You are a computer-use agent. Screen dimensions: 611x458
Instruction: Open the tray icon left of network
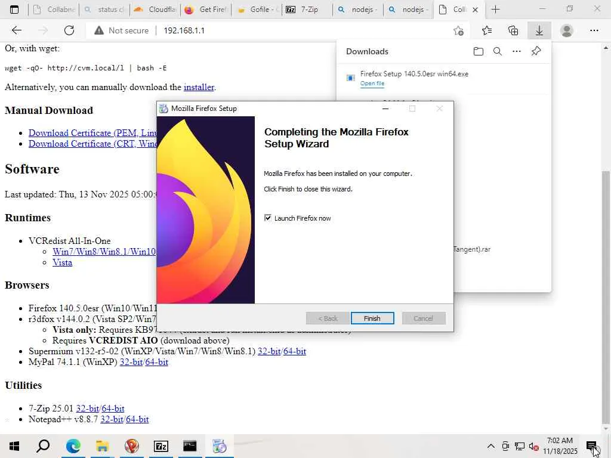click(505, 446)
